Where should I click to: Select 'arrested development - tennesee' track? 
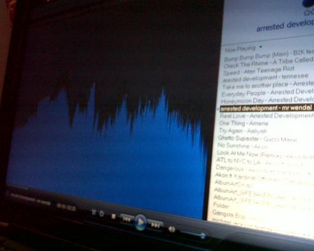[266, 78]
